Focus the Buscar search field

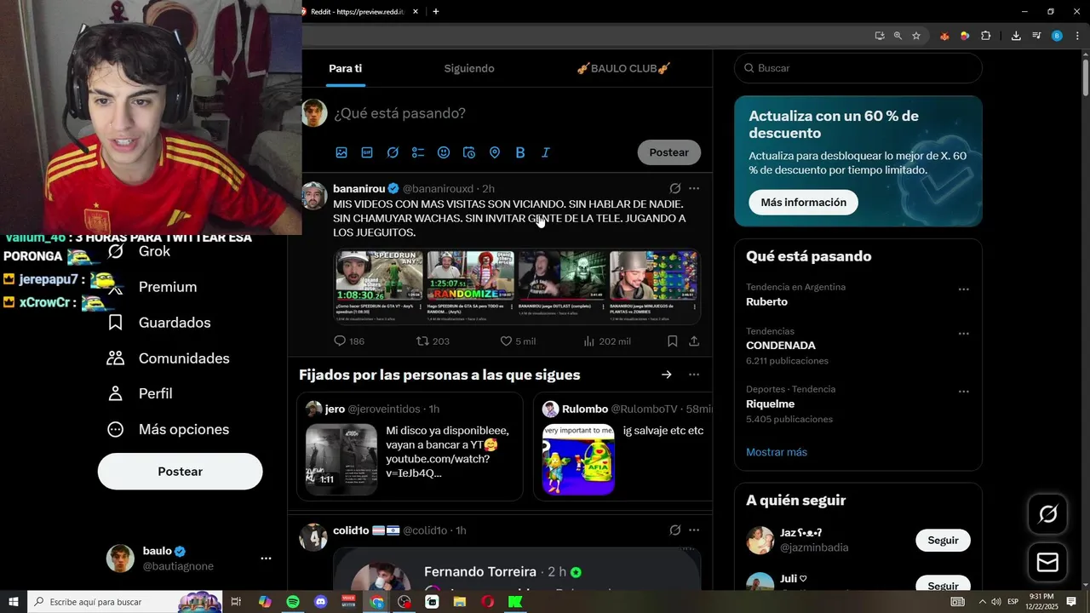coord(858,68)
